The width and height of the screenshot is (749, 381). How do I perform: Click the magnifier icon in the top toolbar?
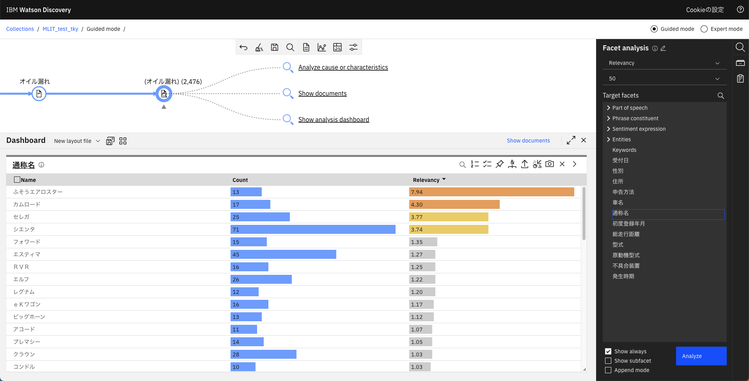click(x=290, y=47)
